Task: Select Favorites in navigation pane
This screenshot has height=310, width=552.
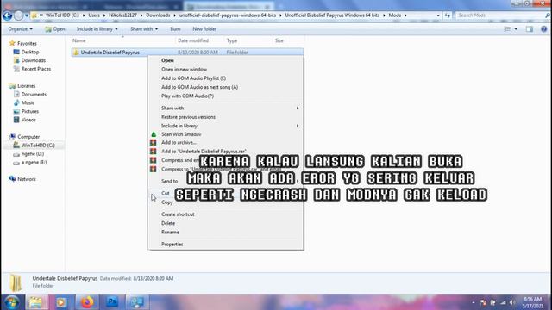Action: [23, 43]
